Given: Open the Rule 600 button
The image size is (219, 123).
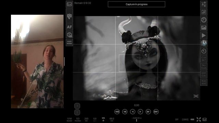Looking at the screenshot, I should point(204,82).
